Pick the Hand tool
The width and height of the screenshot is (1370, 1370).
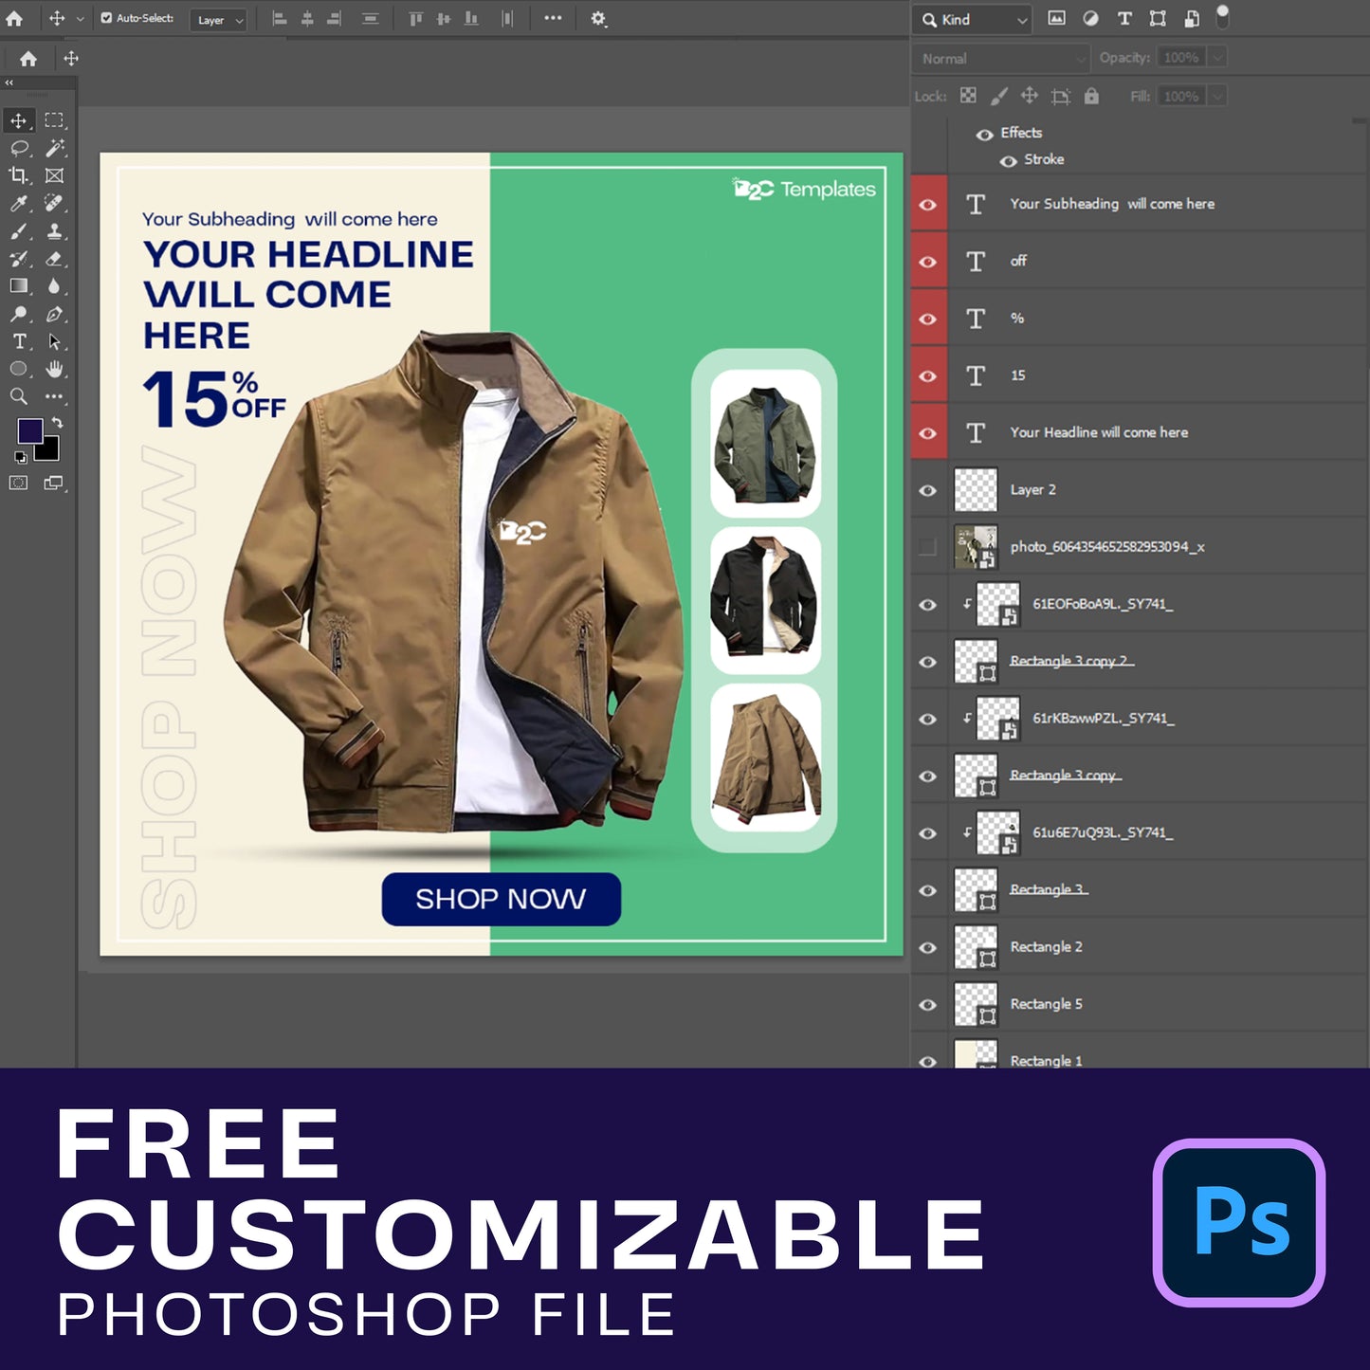coord(55,369)
